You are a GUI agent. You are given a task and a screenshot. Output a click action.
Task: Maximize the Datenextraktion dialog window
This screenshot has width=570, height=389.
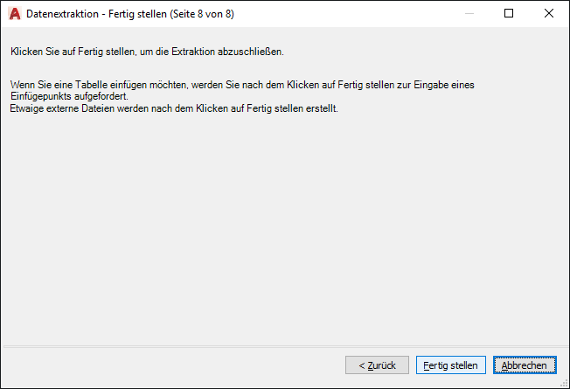coord(509,14)
